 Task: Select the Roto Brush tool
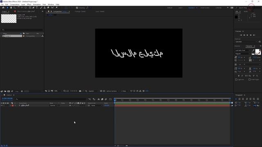tap(53, 8)
